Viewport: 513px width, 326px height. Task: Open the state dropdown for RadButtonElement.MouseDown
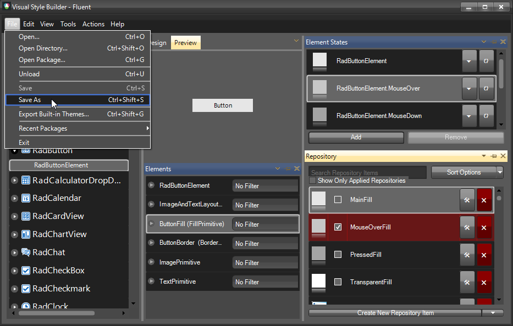pyautogui.click(x=469, y=116)
